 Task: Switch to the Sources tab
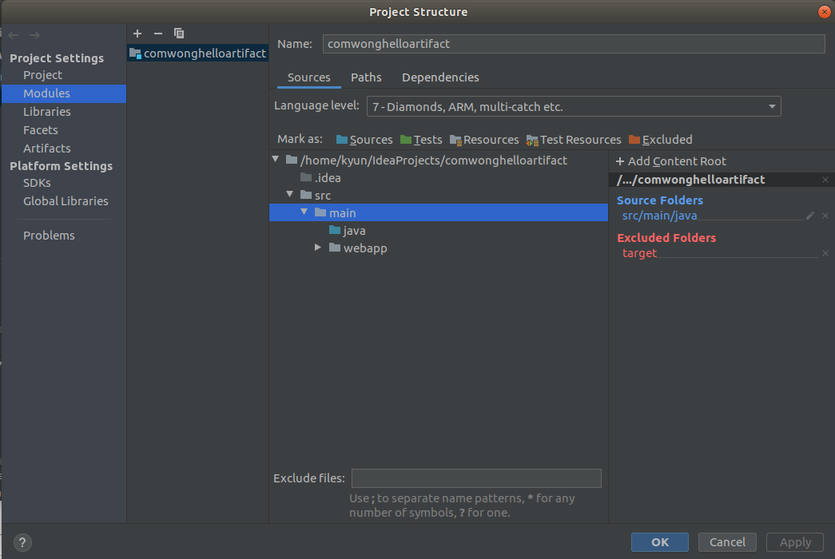[309, 77]
